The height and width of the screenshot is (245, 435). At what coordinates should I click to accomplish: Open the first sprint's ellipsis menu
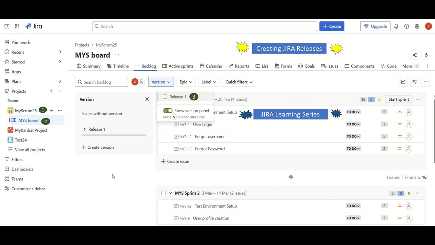click(418, 99)
